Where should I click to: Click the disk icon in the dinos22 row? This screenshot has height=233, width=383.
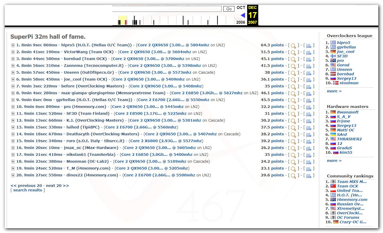[x=309, y=176]
